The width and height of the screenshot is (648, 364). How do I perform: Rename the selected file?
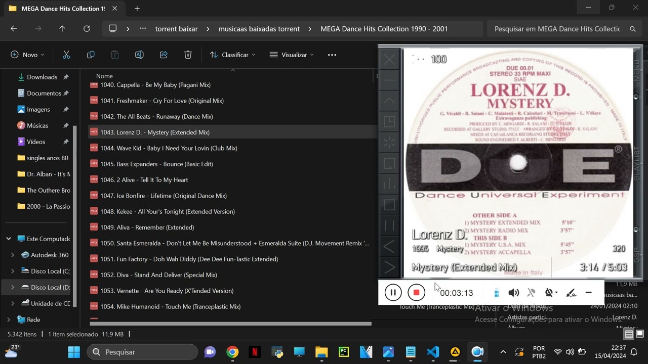pos(139,55)
